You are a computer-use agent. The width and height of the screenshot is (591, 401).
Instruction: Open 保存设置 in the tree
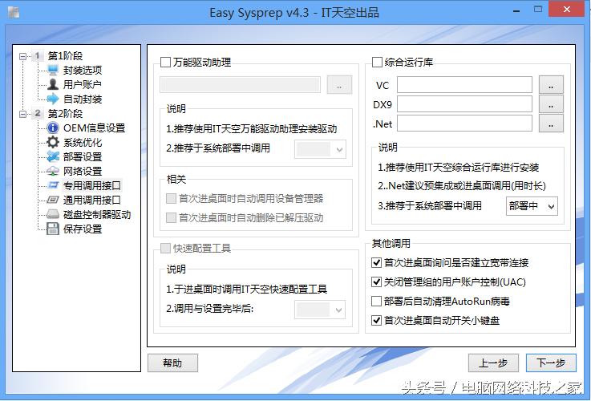(83, 229)
